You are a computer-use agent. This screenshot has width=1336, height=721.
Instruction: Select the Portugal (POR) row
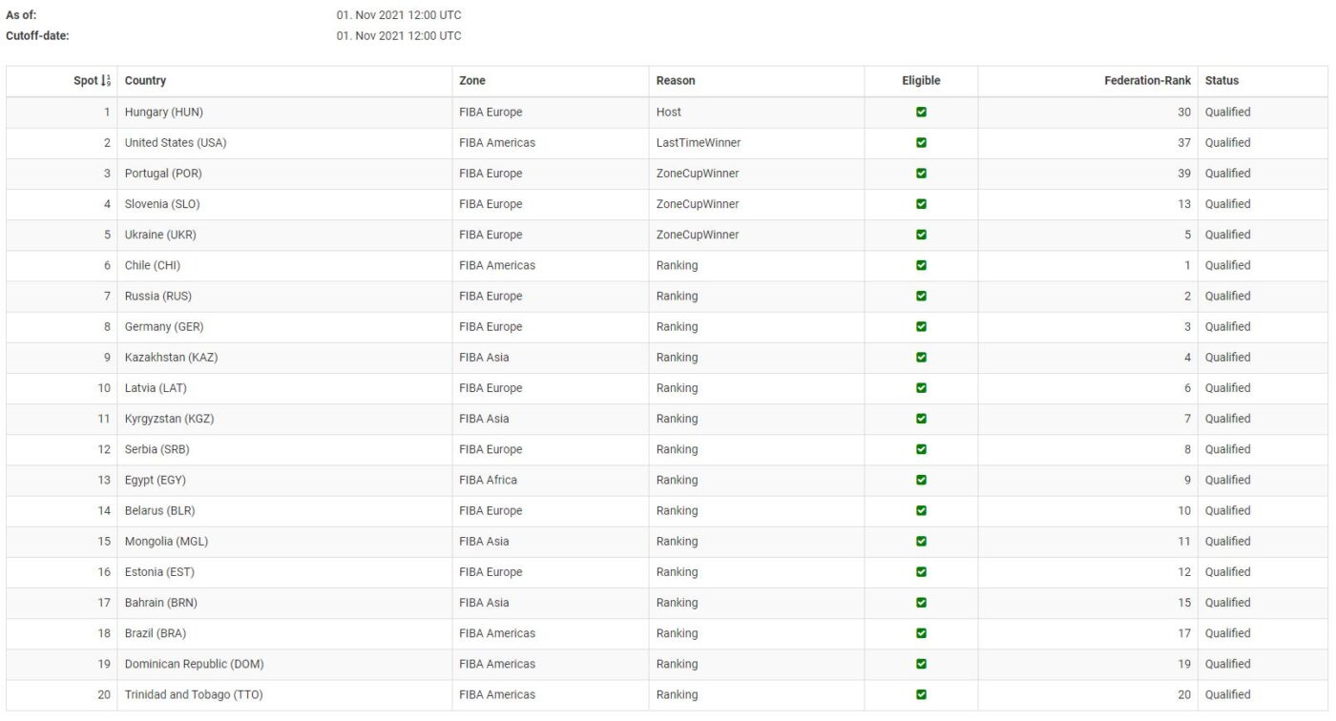[x=163, y=174]
